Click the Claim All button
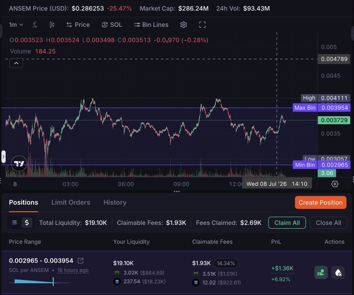354x295 pixels. [287, 223]
